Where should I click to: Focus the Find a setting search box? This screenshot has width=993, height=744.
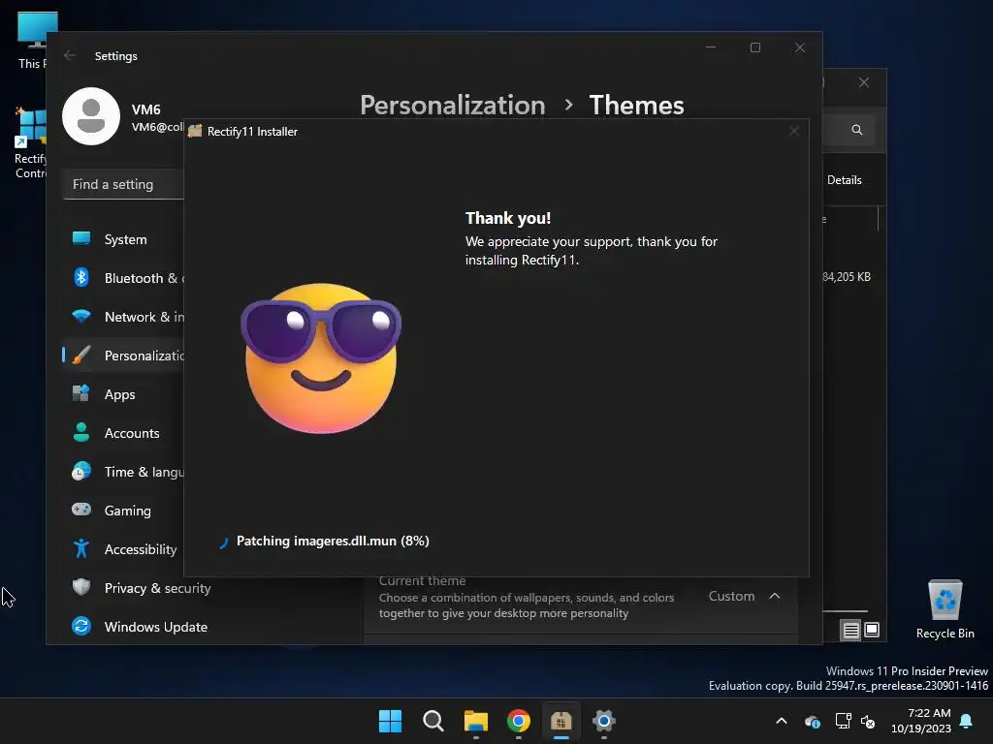point(123,184)
